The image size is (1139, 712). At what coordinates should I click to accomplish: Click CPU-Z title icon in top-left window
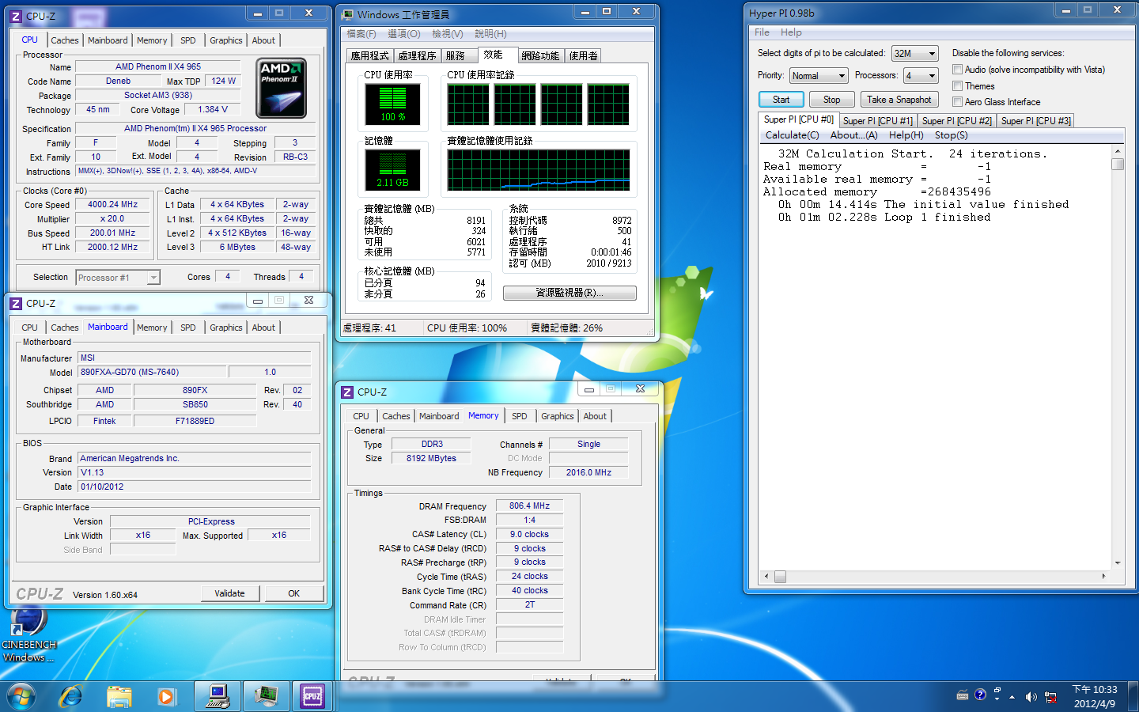16,15
